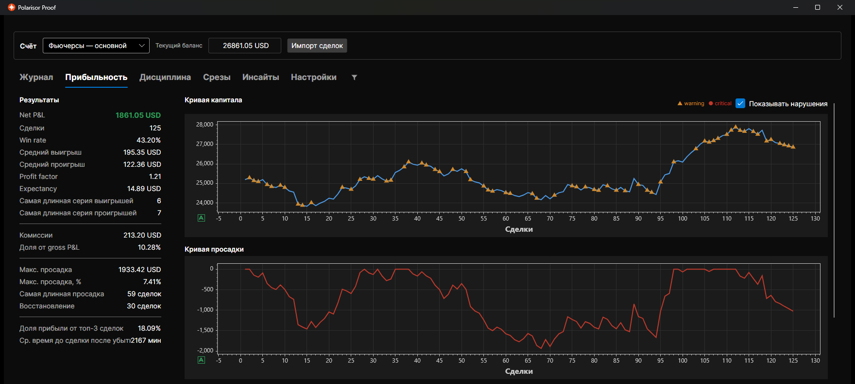This screenshot has width=855, height=384.
Task: Open the Настройки tab
Action: (x=314, y=77)
